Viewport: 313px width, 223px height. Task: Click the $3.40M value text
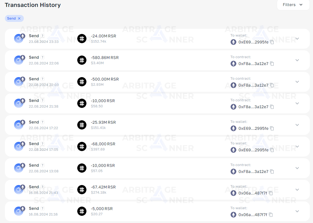(x=97, y=63)
